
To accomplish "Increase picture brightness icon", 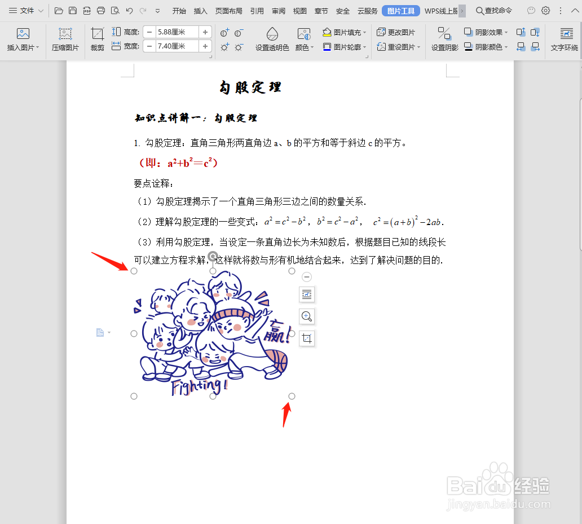I will (x=224, y=47).
